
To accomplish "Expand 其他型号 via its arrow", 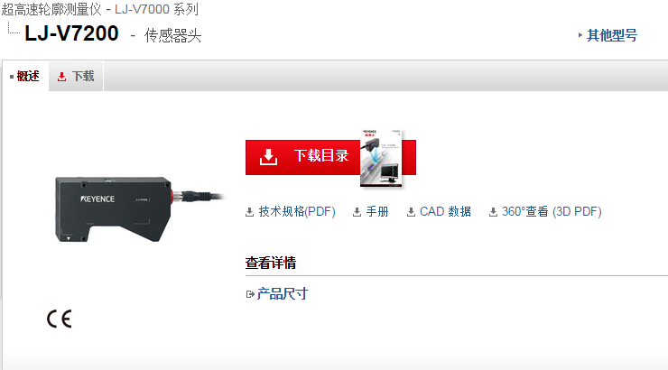I will coord(580,35).
